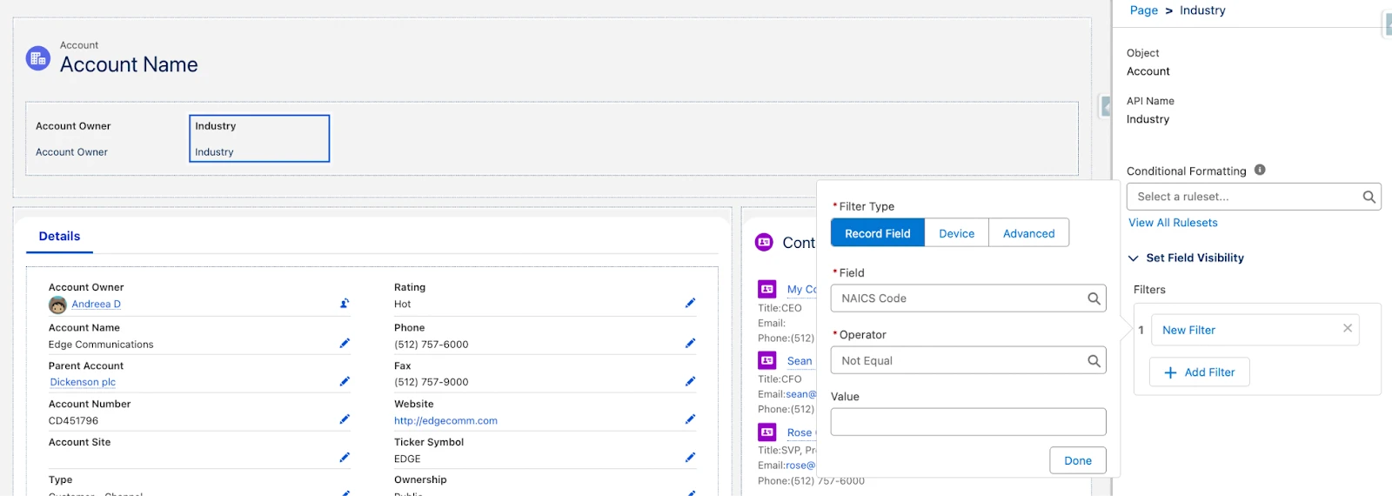Select Record Field filter type
The width and height of the screenshot is (1392, 496).
point(877,233)
